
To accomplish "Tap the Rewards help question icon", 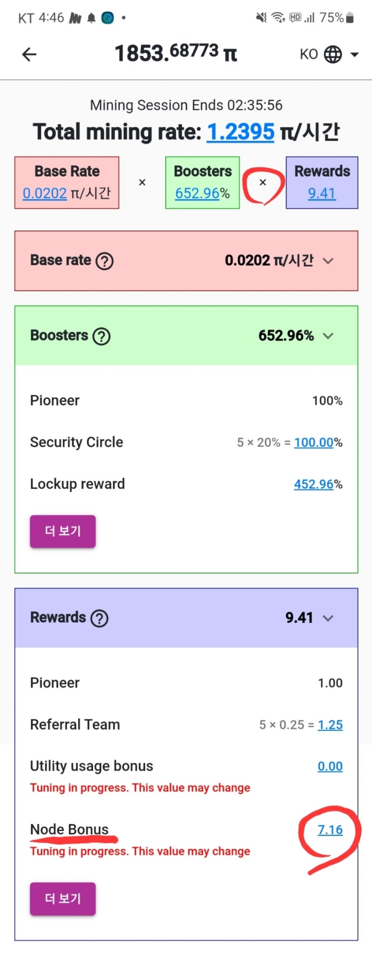I will click(x=100, y=618).
